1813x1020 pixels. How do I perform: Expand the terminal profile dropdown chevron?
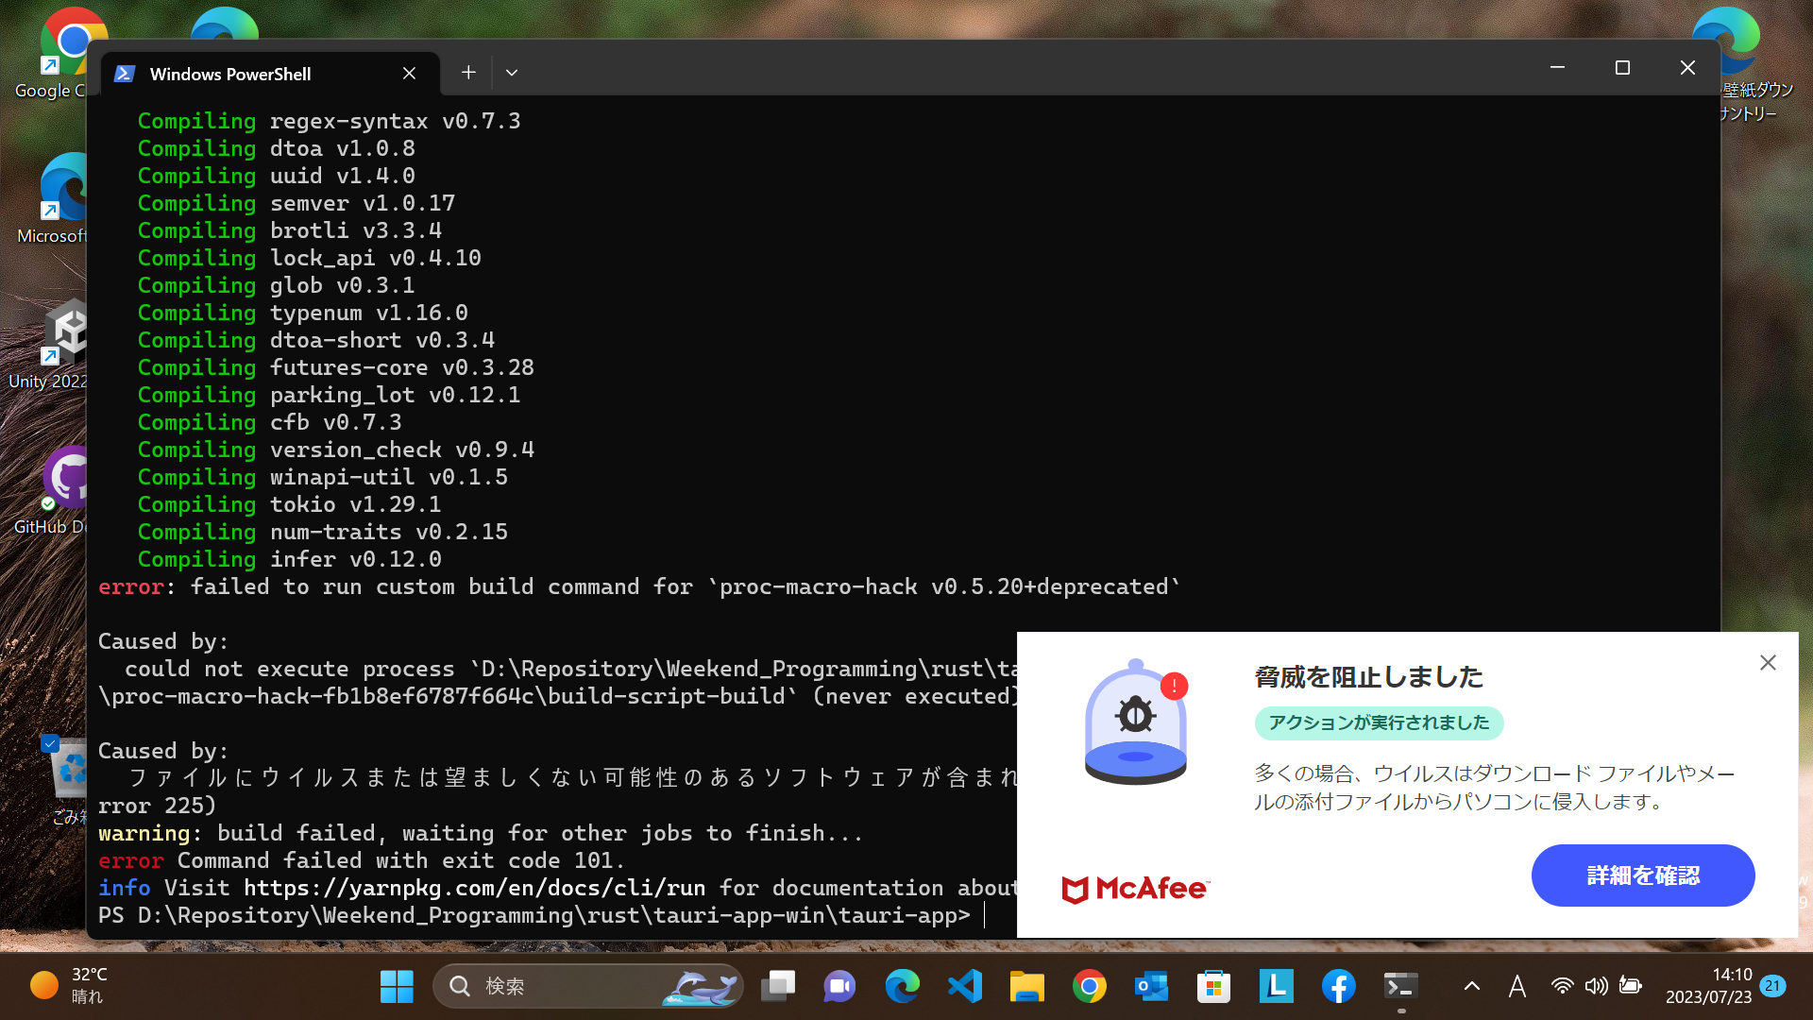click(x=512, y=73)
